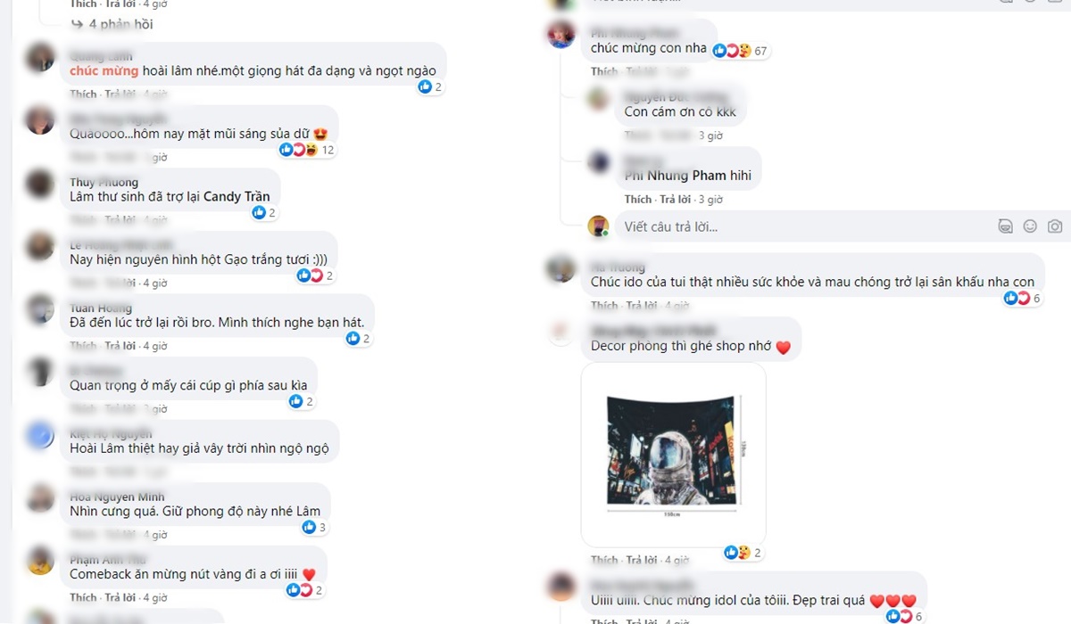Open Quang Lanh's profile avatar
The width and height of the screenshot is (1071, 624).
(x=40, y=58)
